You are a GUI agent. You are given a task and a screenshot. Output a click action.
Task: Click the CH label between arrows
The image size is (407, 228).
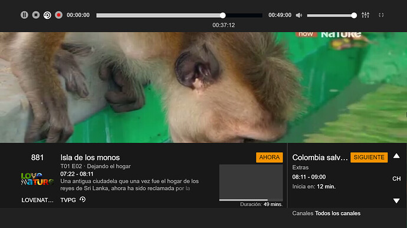tap(396, 179)
